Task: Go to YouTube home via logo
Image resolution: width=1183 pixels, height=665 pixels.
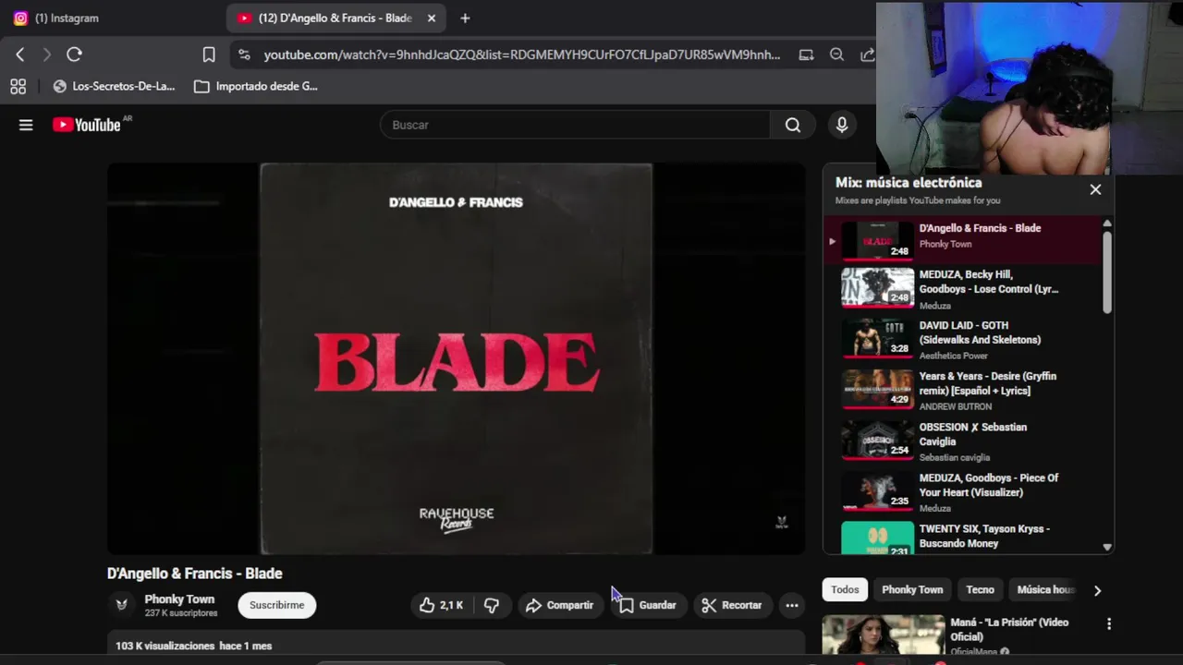Action: pos(86,125)
